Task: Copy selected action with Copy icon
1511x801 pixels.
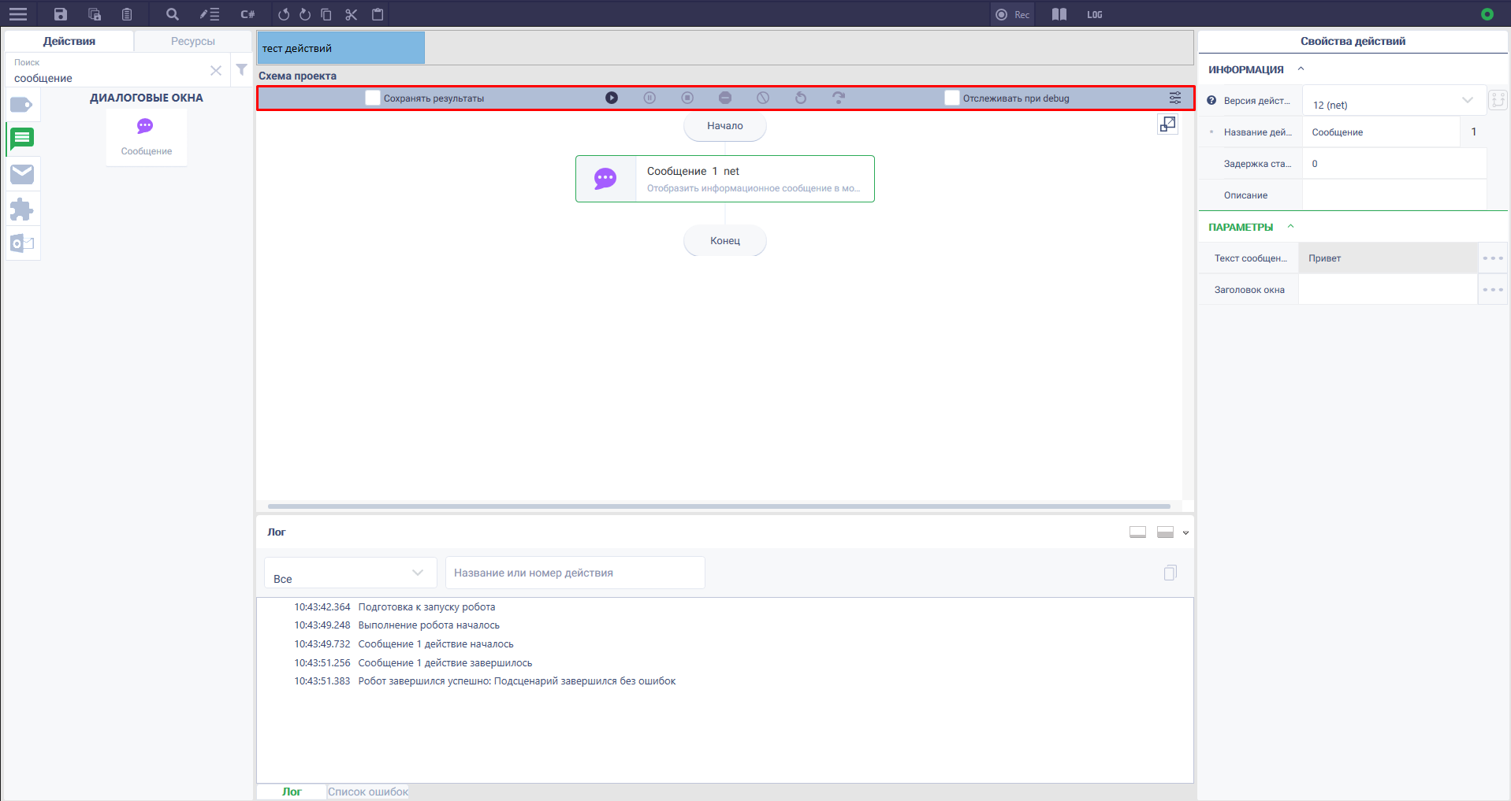Action: coord(326,14)
